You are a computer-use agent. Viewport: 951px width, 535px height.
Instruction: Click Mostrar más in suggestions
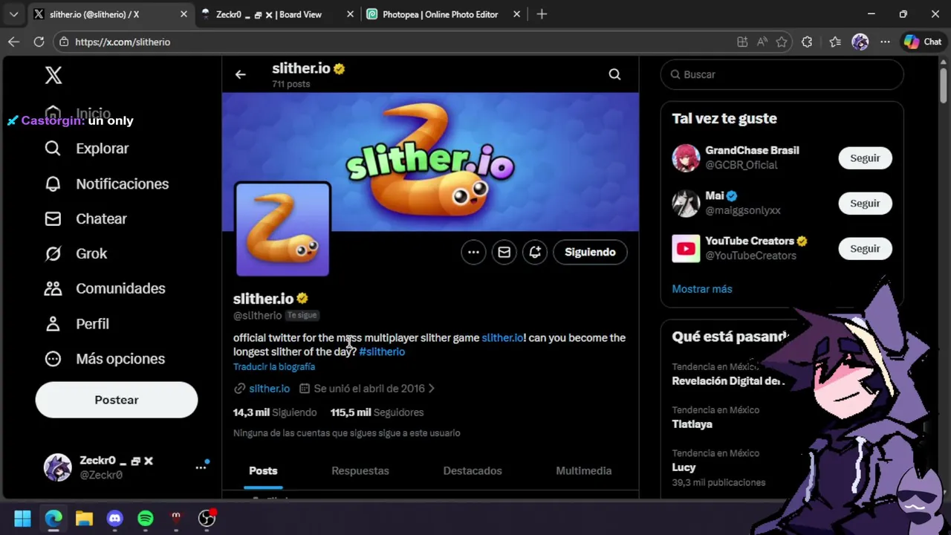pos(702,289)
